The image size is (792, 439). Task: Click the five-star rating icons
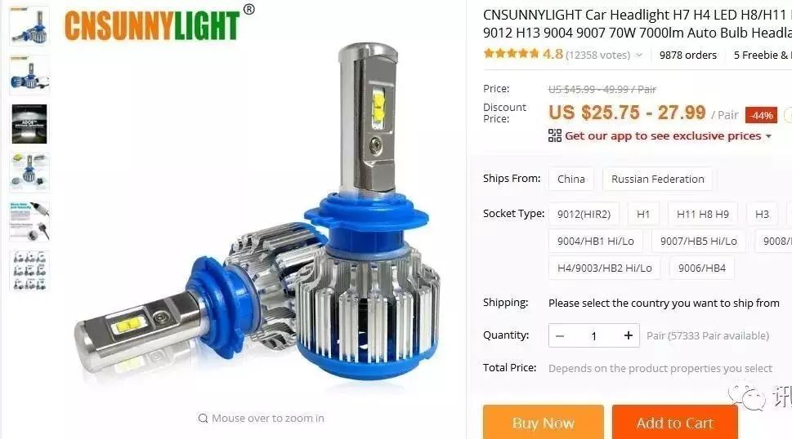511,53
